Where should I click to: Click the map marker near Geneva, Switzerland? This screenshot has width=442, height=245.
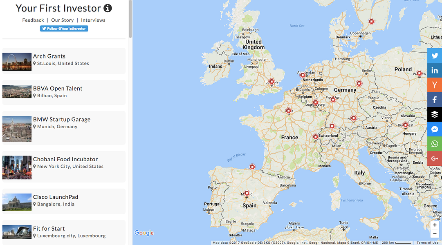point(315,136)
